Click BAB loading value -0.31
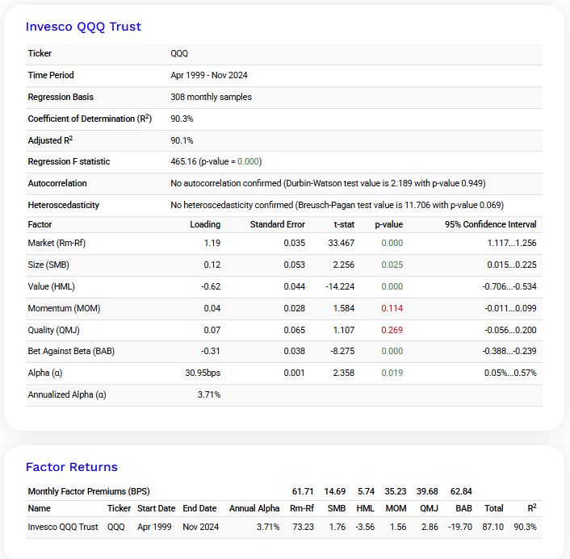The image size is (570, 559). [211, 351]
